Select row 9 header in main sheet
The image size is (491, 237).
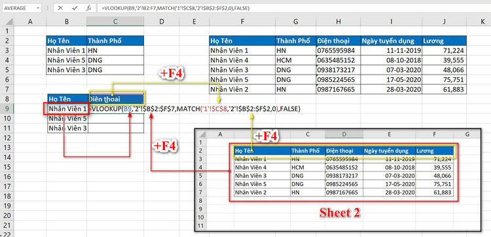point(7,109)
